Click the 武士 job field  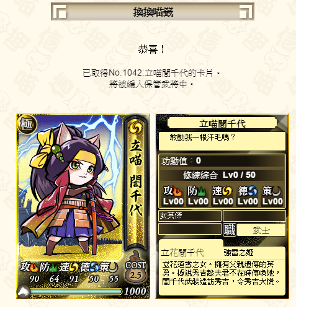pos(261,230)
